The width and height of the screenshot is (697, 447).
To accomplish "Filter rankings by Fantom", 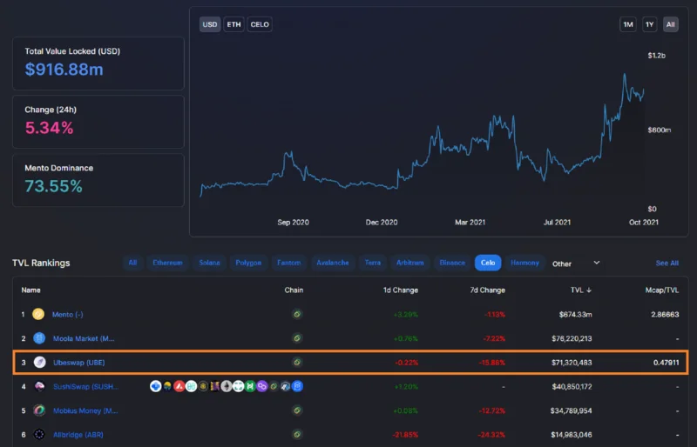I will pyautogui.click(x=289, y=263).
